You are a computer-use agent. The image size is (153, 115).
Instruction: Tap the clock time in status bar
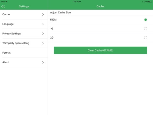(x=77, y=2)
